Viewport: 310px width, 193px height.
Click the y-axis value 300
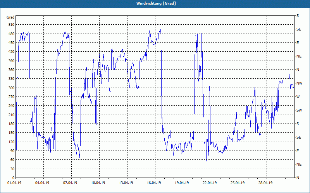pyautogui.click(x=12, y=88)
